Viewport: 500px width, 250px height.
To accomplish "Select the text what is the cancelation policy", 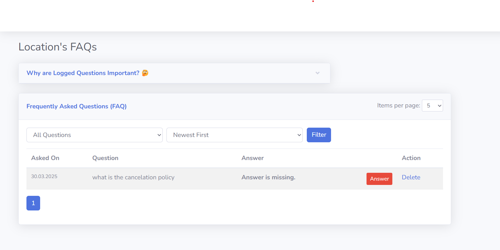I will pyautogui.click(x=133, y=177).
